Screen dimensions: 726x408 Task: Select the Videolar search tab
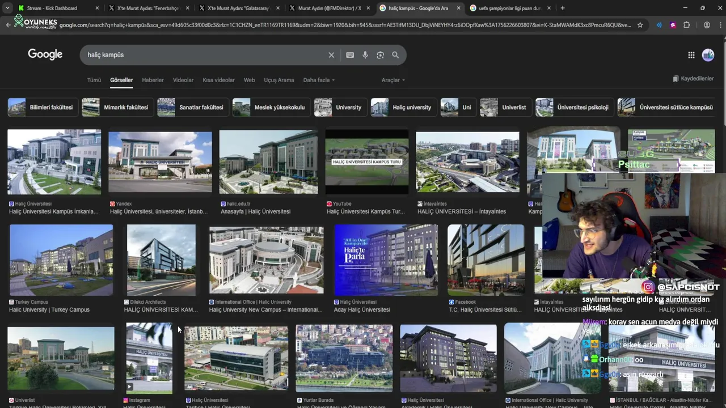click(183, 80)
